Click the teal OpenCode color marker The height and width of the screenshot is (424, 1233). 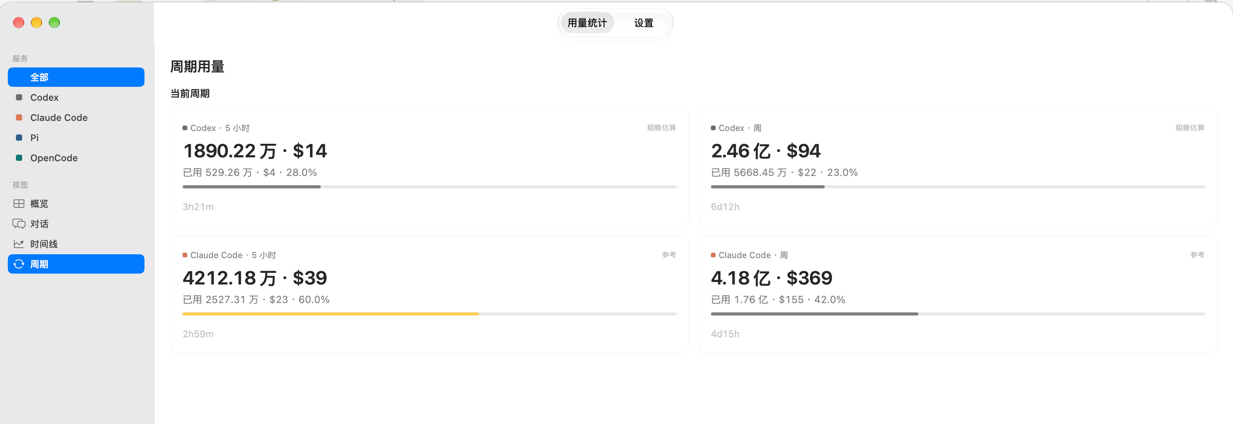19,158
